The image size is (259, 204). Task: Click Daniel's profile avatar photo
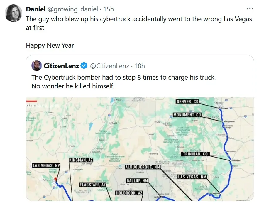[13, 13]
